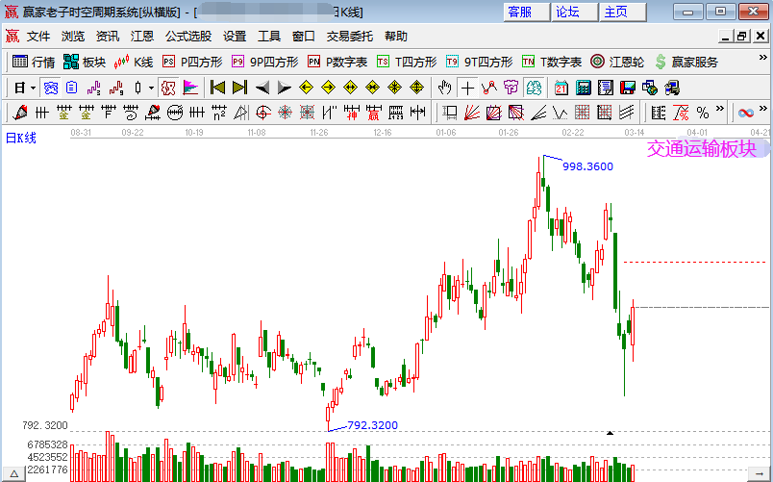Expand the percent tools overflow chevron
The width and height of the screenshot is (773, 482).
pos(720,109)
